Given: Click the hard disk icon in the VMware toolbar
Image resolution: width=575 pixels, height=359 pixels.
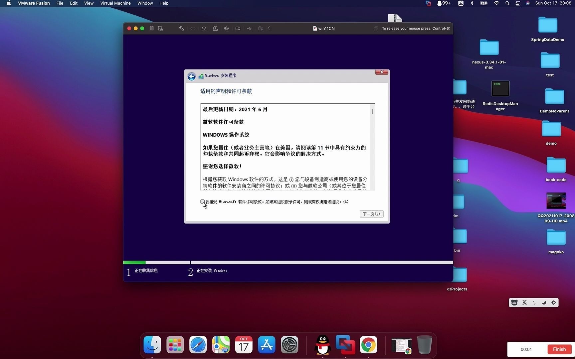Looking at the screenshot, I should tap(204, 29).
